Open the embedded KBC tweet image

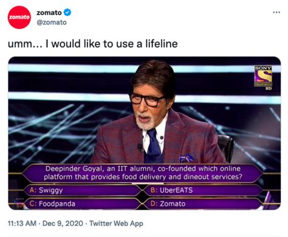coord(145,133)
